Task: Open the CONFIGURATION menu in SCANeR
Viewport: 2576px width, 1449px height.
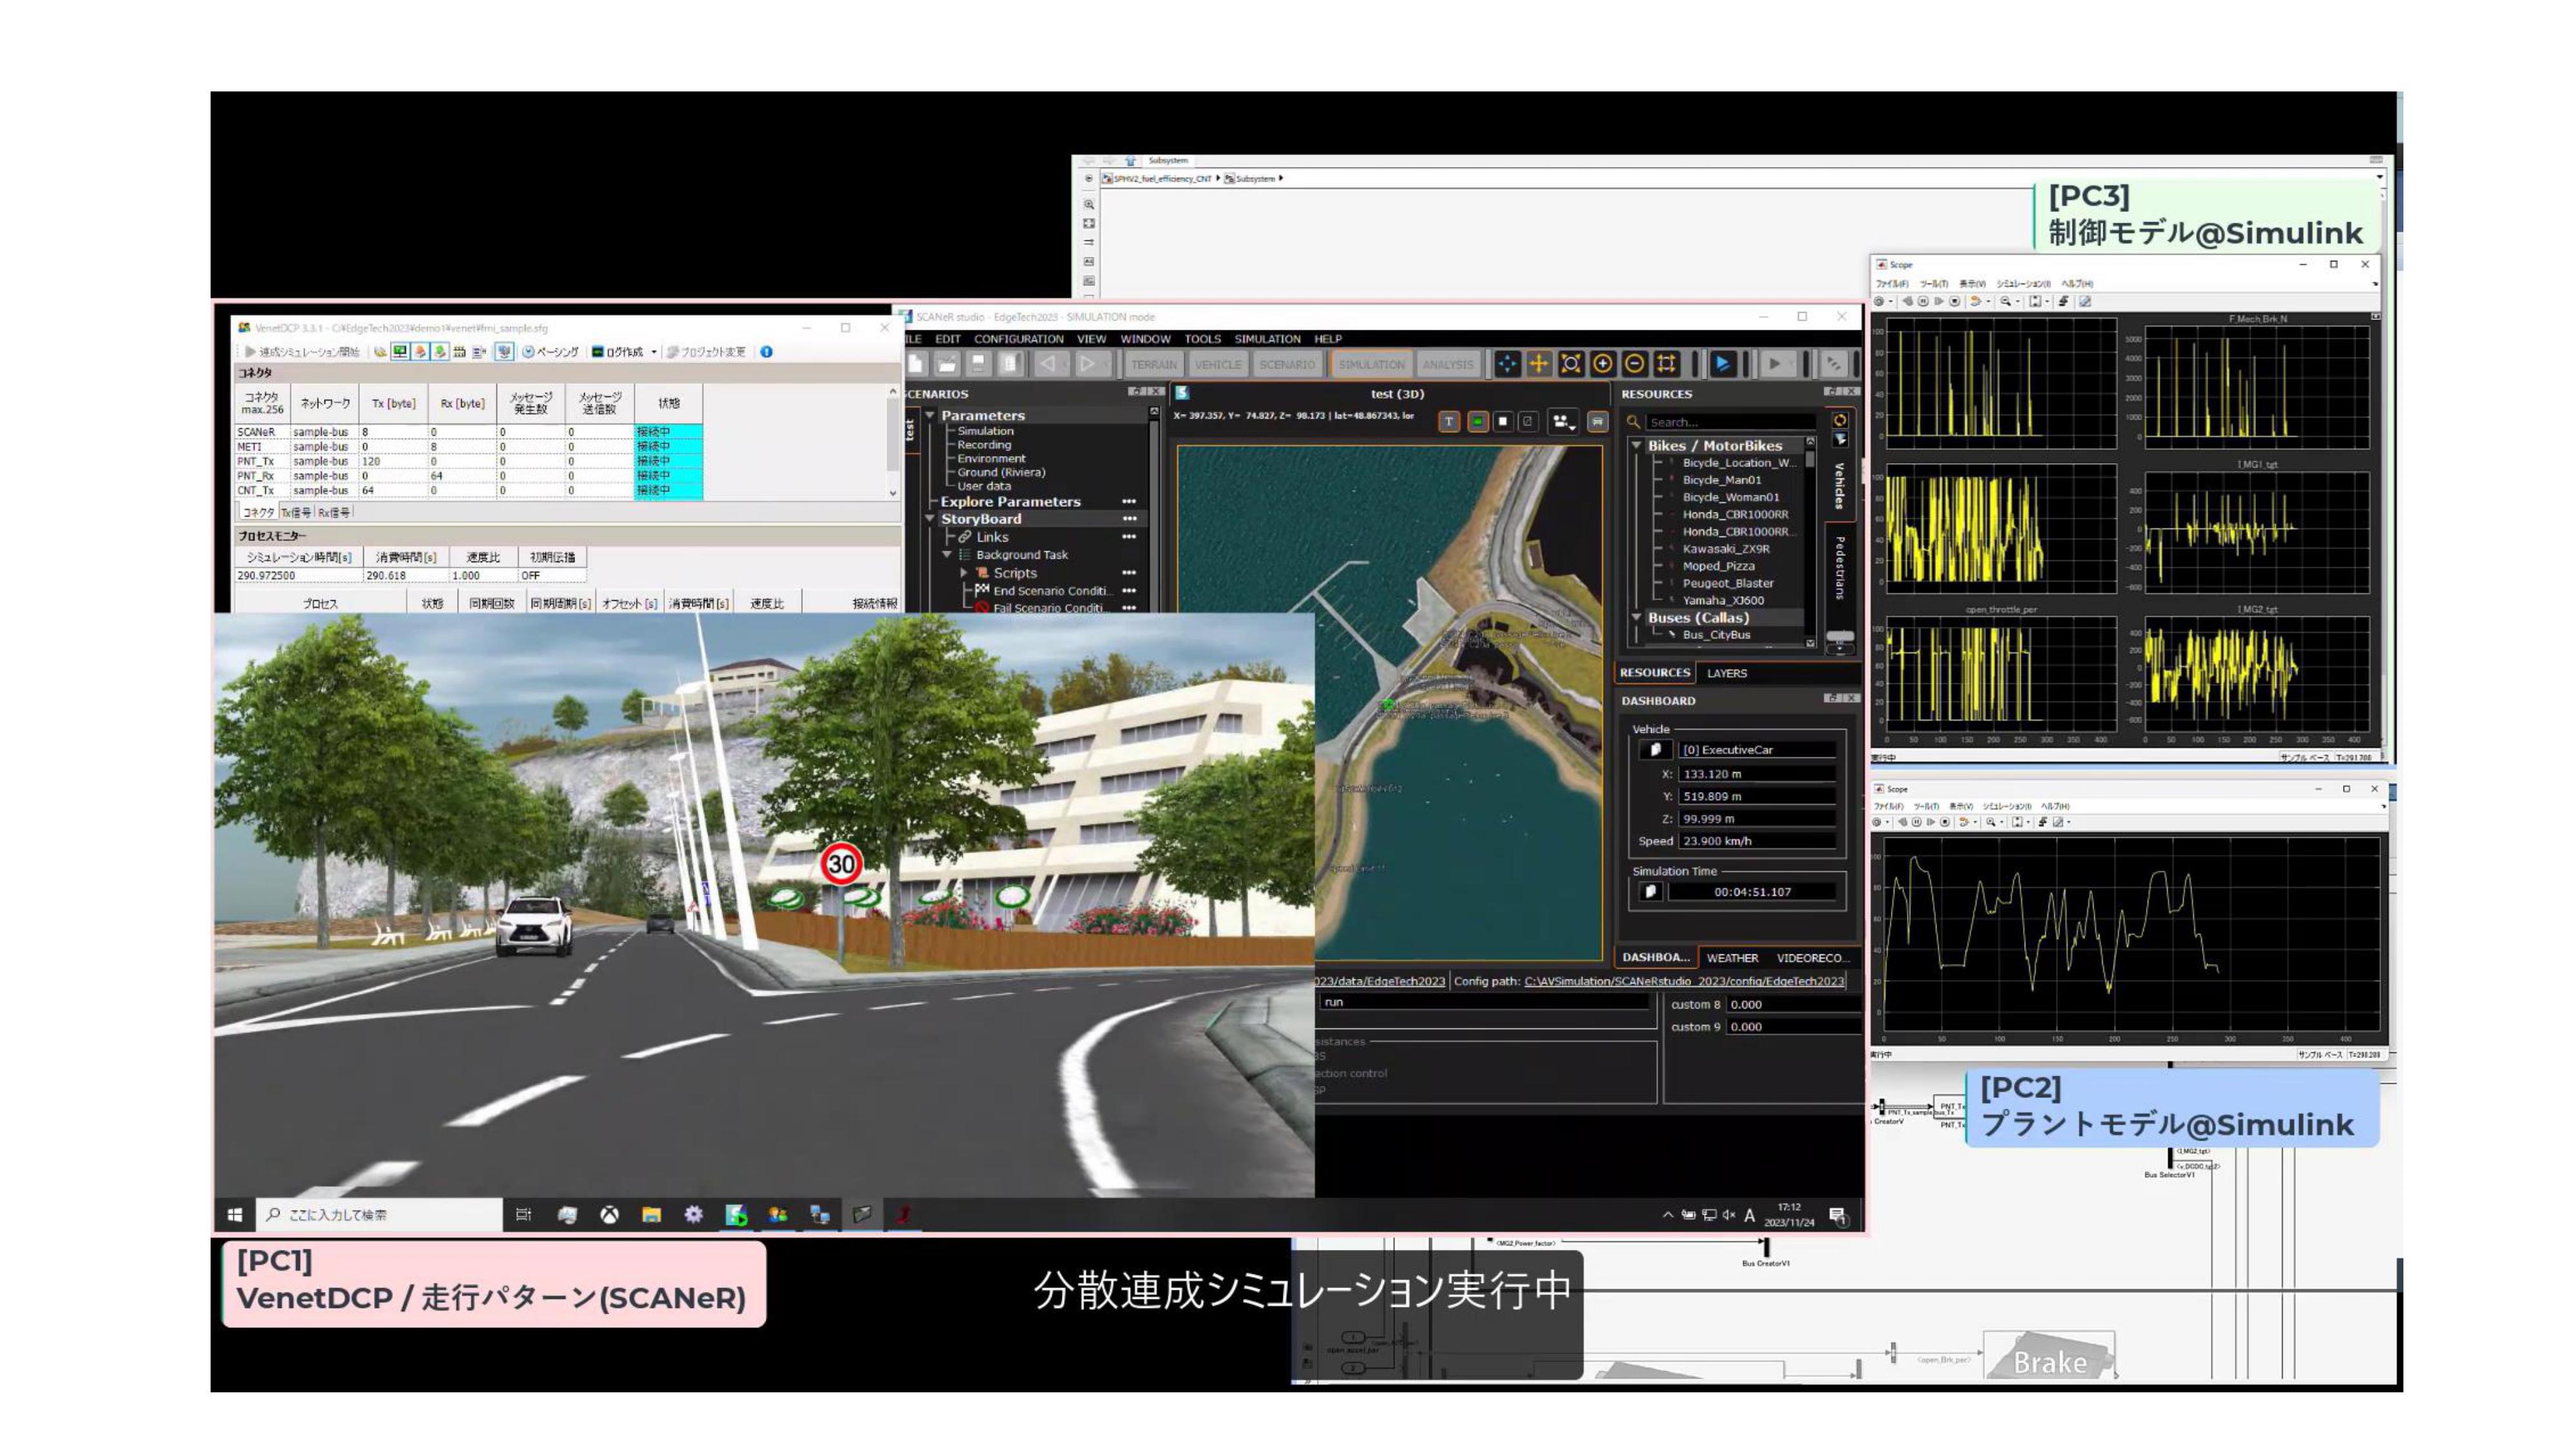Action: (x=1018, y=339)
